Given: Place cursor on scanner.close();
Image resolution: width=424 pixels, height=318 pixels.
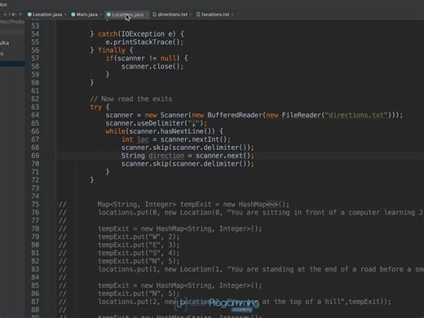Looking at the screenshot, I should pyautogui.click(x=152, y=66).
